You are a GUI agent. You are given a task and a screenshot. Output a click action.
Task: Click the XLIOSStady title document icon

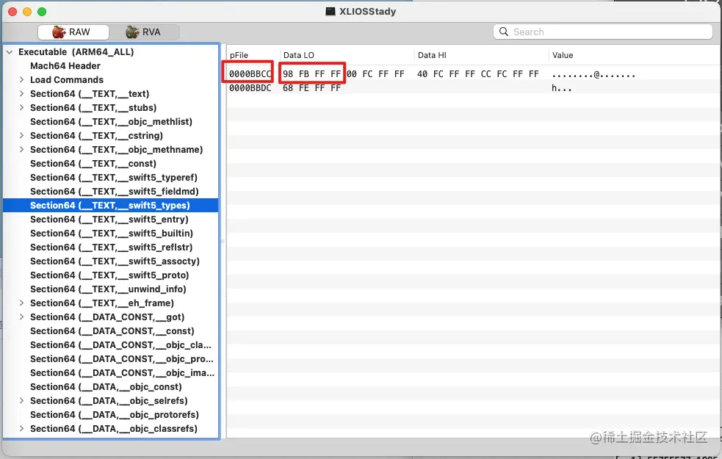click(330, 12)
